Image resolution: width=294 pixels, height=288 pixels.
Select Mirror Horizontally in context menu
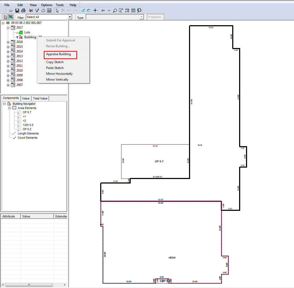pos(59,74)
